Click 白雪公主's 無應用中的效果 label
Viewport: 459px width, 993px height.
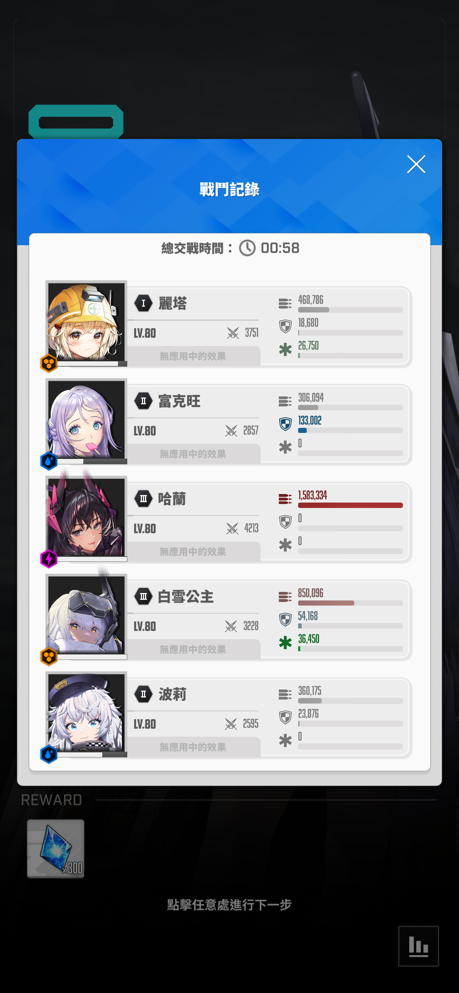(193, 649)
